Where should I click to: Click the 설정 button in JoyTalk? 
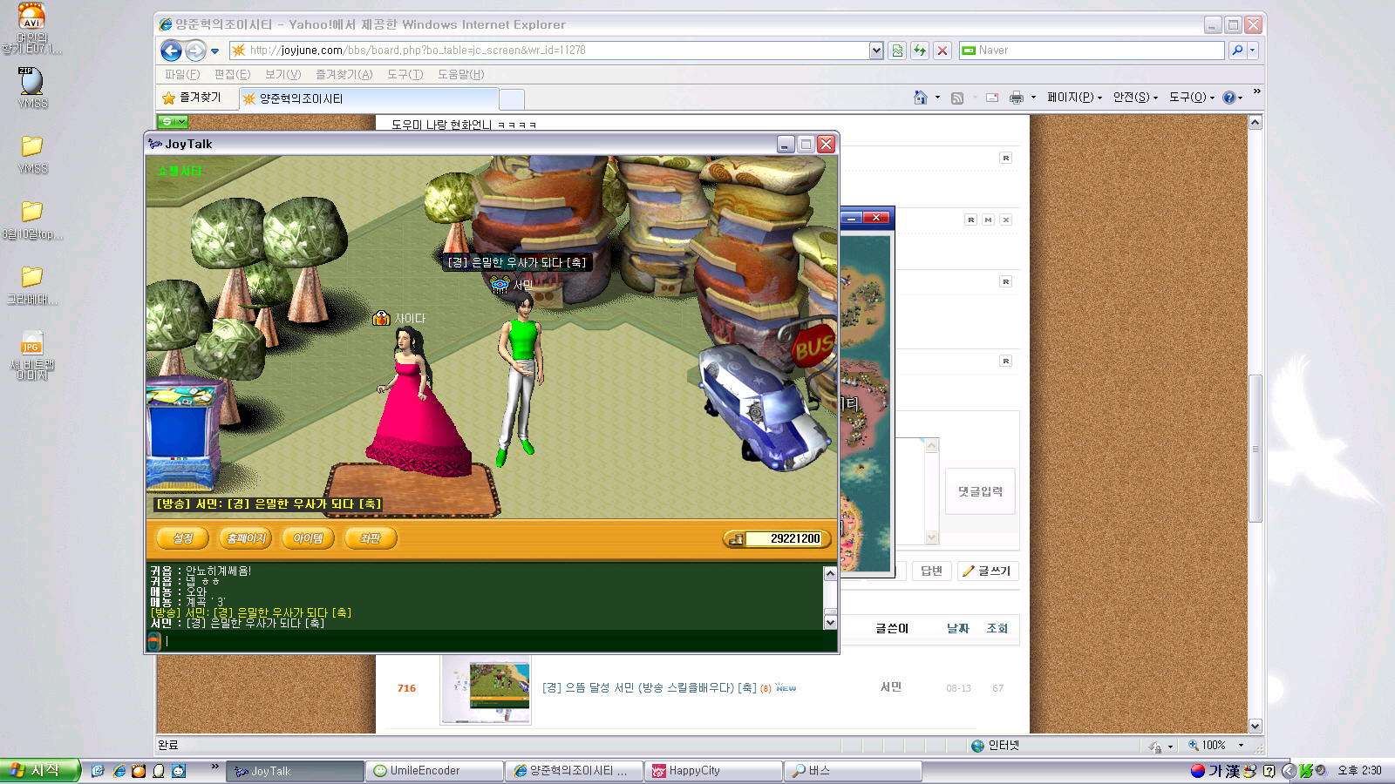tap(182, 538)
